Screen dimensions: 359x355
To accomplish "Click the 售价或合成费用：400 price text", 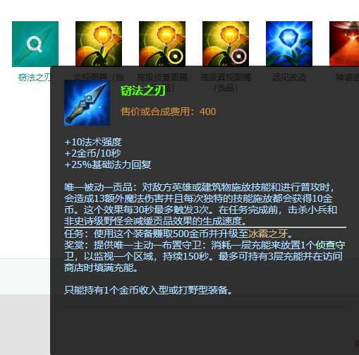I will [x=168, y=112].
